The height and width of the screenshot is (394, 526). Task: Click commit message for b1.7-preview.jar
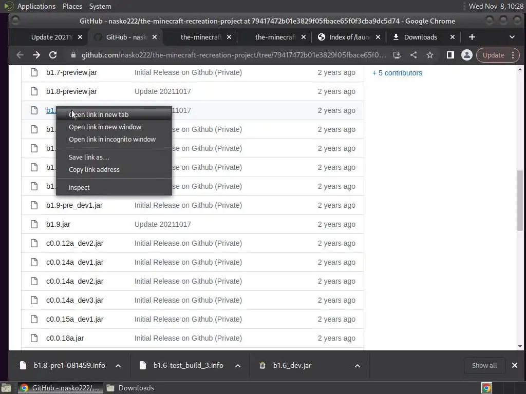pos(188,72)
